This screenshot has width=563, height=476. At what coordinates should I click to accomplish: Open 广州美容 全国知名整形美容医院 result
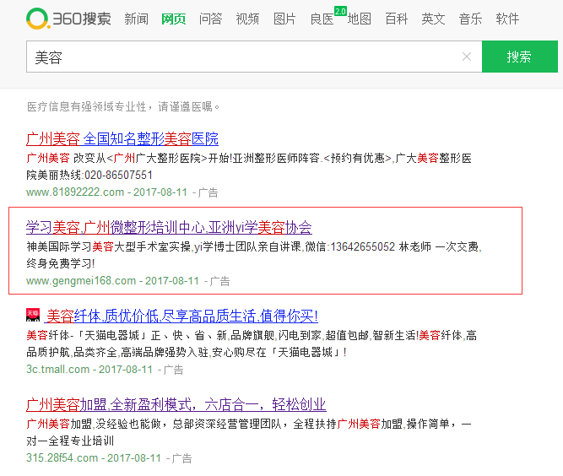pyautogui.click(x=122, y=138)
